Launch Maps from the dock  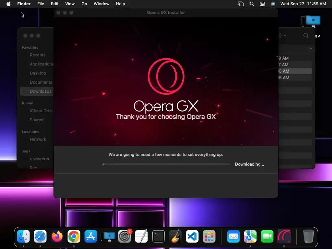click(x=250, y=236)
